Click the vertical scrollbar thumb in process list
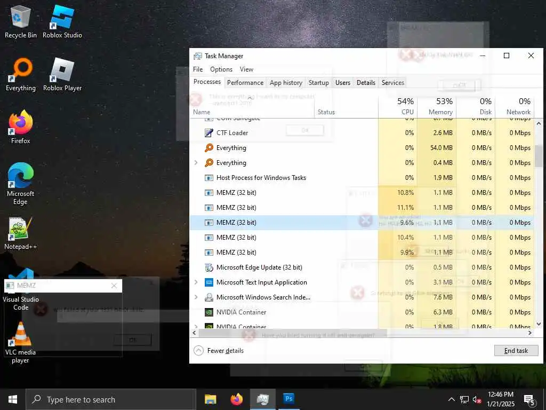This screenshot has width=546, height=410. pos(539,155)
